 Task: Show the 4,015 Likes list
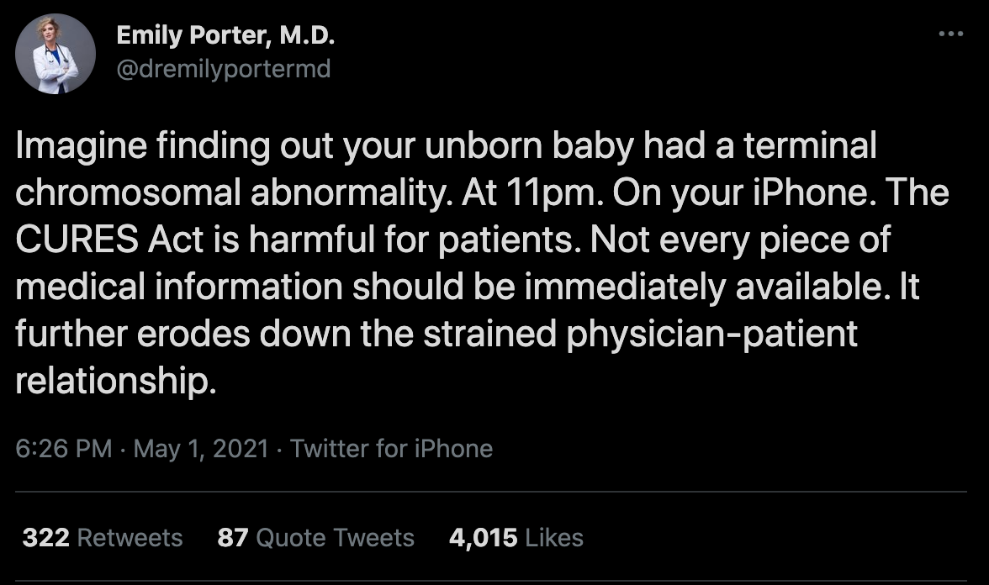tap(516, 538)
